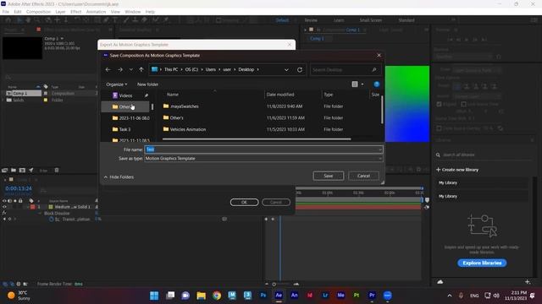Go up one folder level

[141, 69]
